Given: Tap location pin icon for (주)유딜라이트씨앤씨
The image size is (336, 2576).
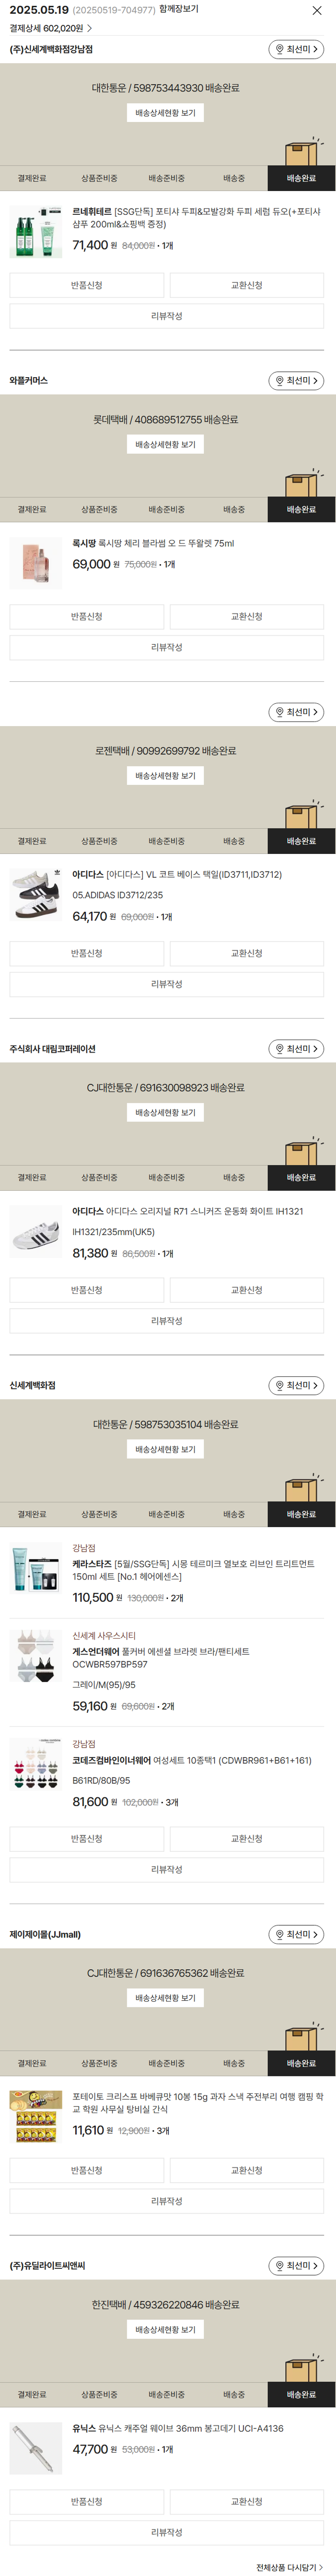Looking at the screenshot, I should (x=280, y=2265).
